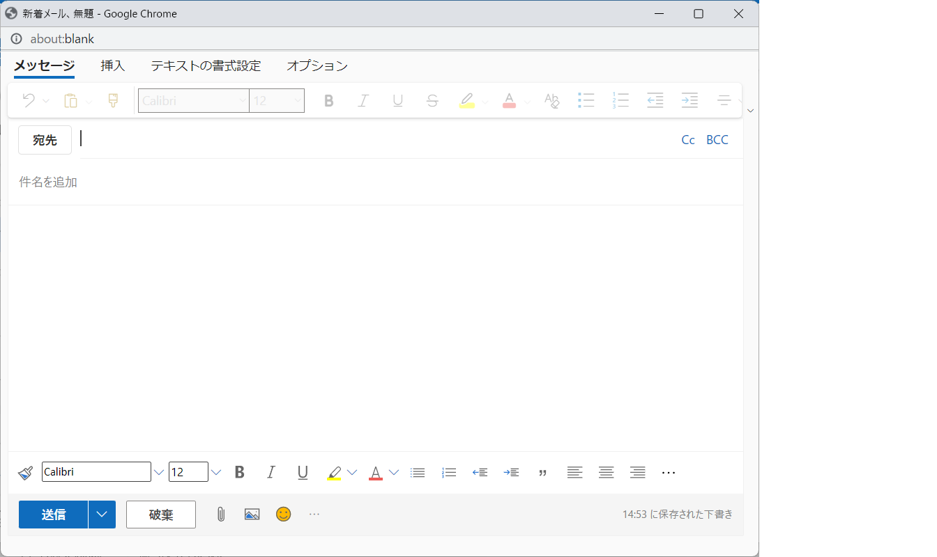Click the paperclip attach file icon
937x557 pixels.
[220, 515]
